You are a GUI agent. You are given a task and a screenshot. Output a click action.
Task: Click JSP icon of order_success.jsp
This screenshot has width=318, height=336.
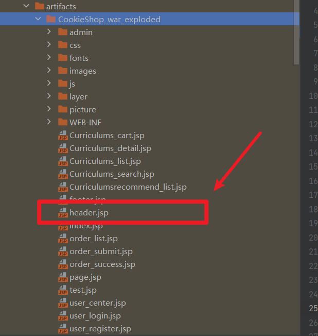[63, 264]
